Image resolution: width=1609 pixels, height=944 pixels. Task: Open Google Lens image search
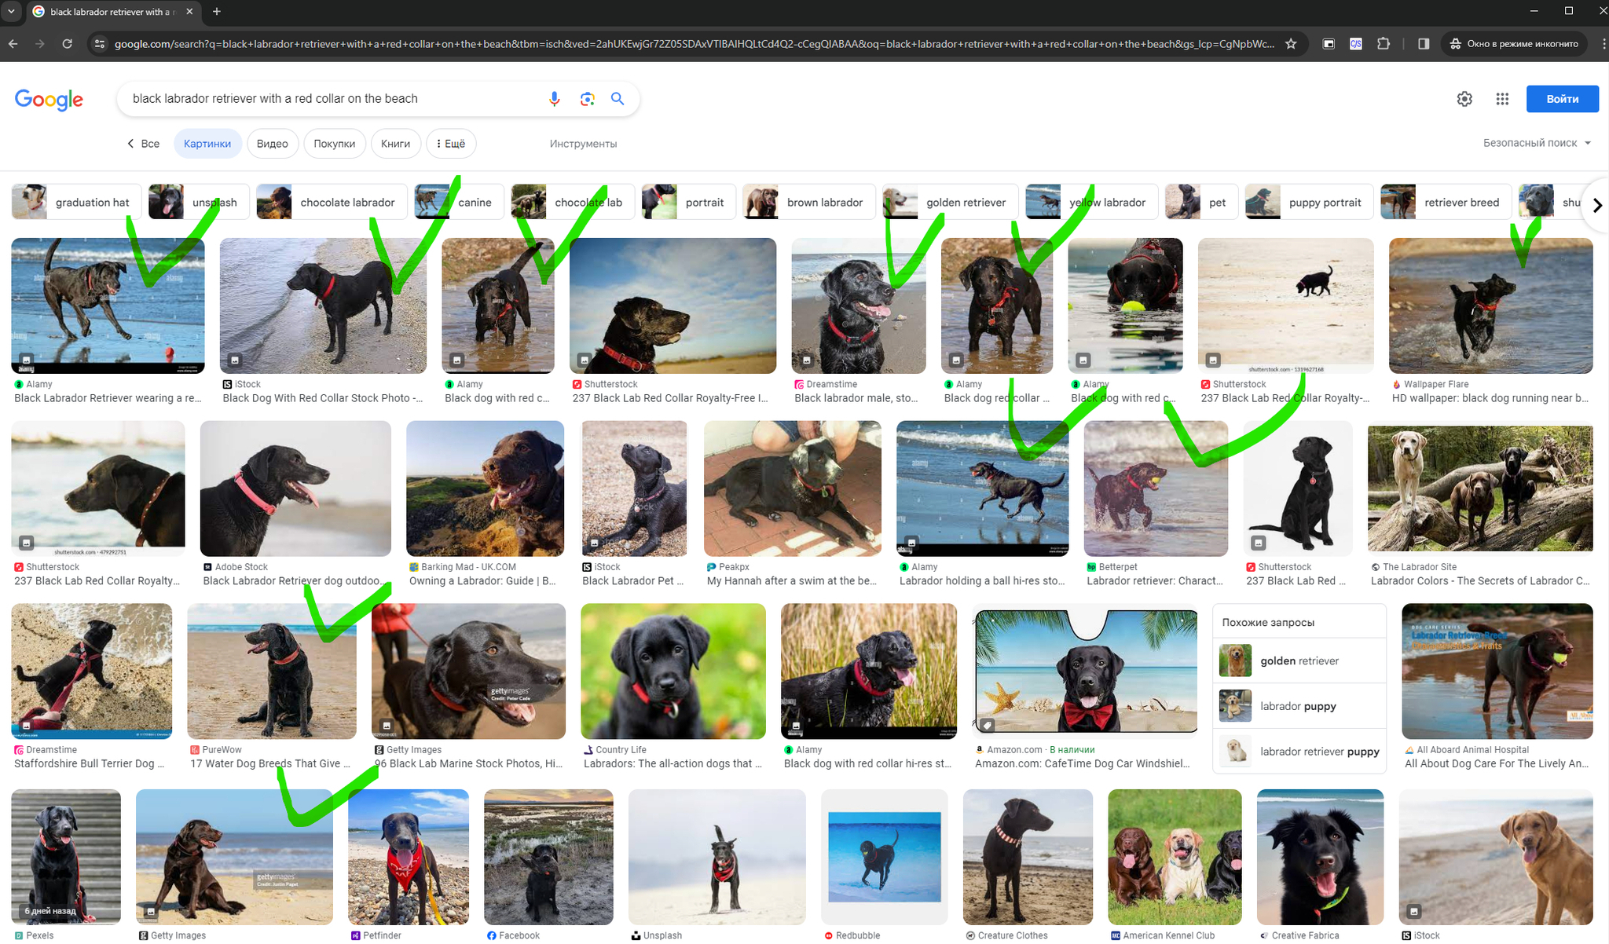pos(587,99)
